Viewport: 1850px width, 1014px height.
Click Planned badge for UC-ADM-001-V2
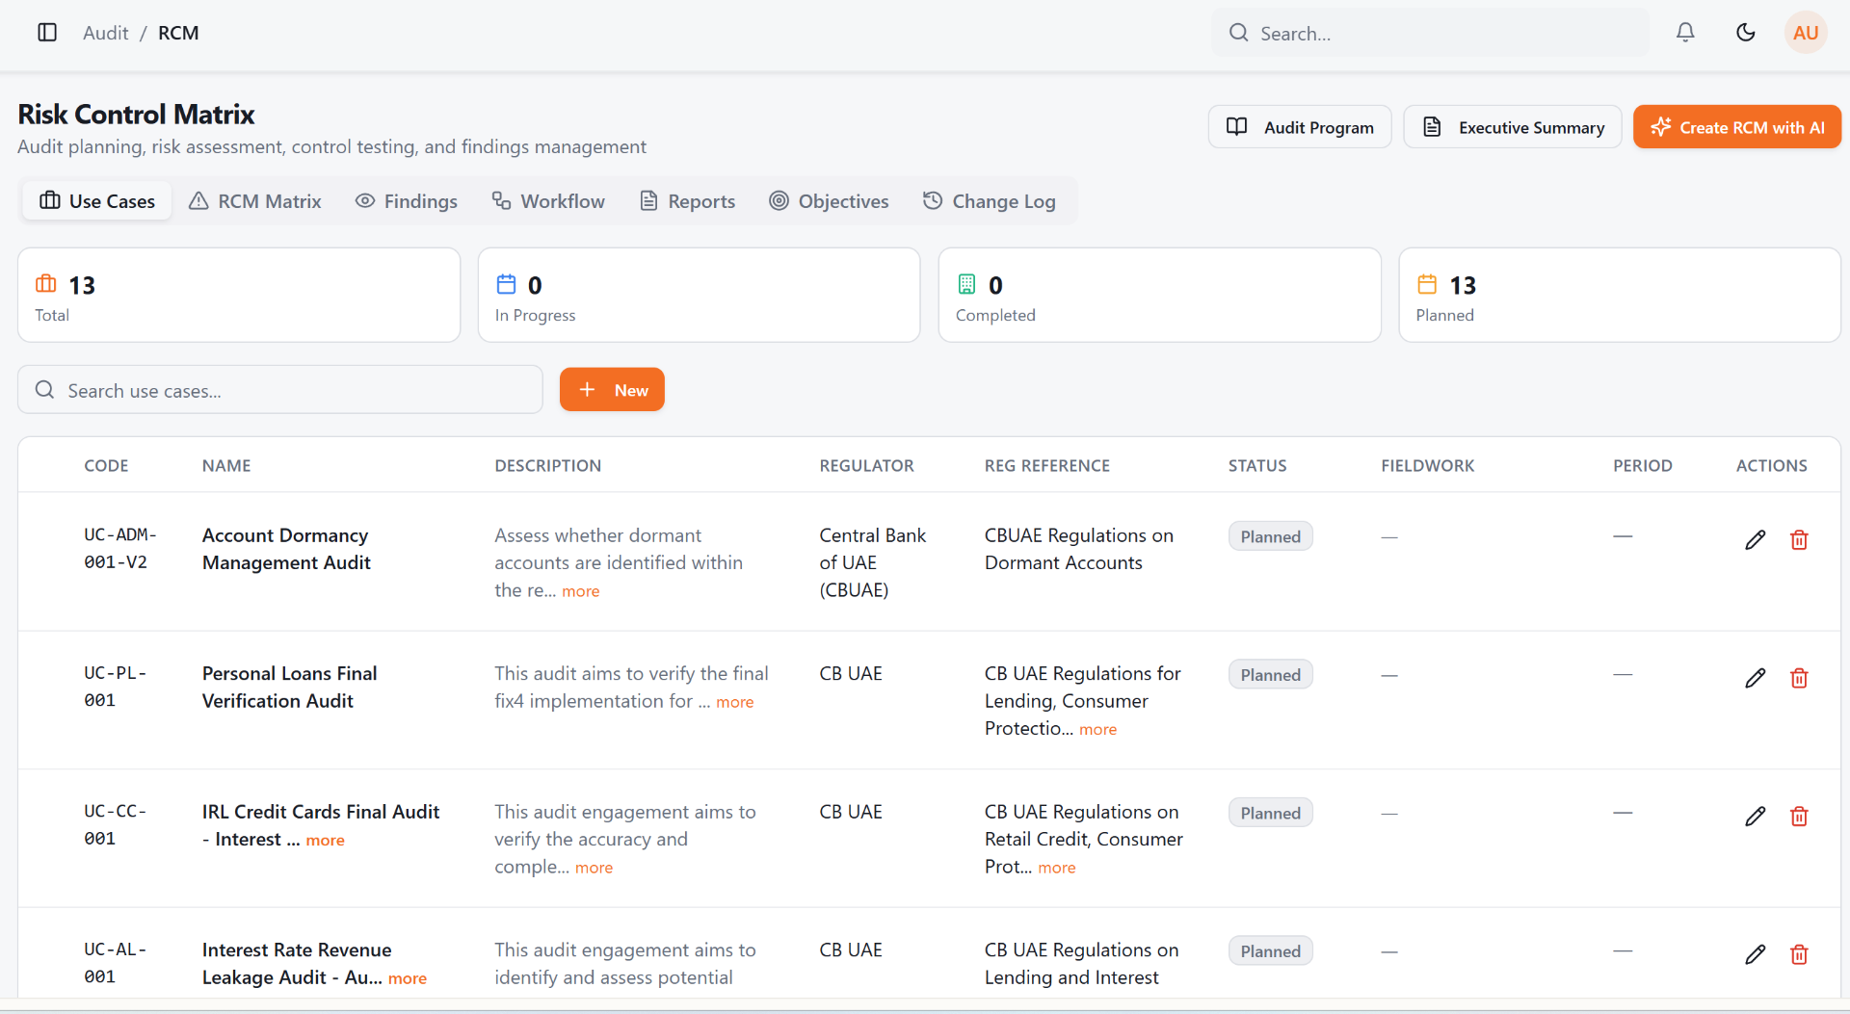pyautogui.click(x=1270, y=536)
